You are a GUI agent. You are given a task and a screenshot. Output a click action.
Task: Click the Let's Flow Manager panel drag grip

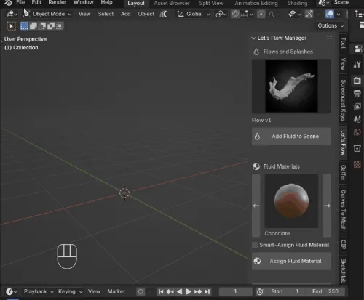[x=329, y=38]
